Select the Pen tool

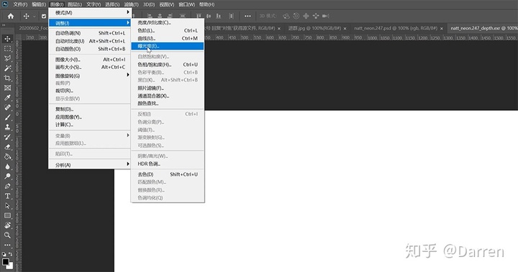tap(7, 187)
